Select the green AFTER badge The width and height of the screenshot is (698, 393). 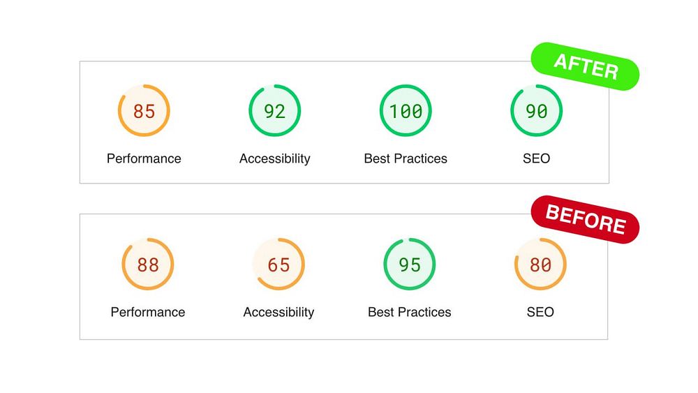click(586, 66)
